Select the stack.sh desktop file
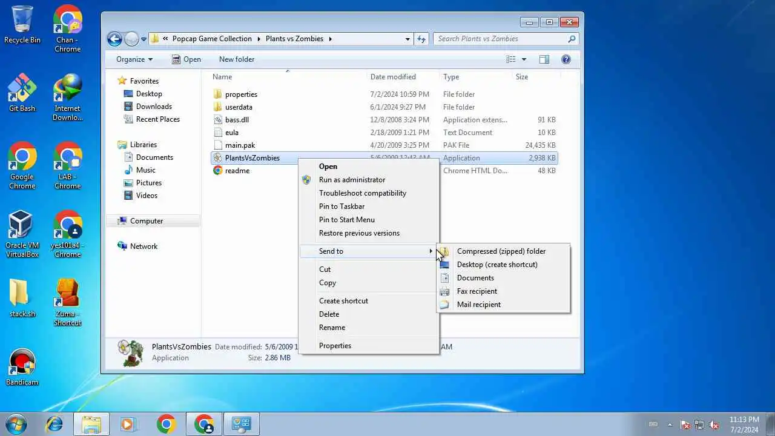This screenshot has width=775, height=436. [x=22, y=299]
